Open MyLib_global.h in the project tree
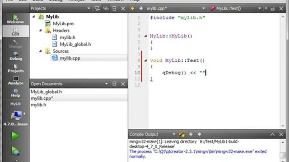Screen dimensions: 289x162 coord(75,44)
